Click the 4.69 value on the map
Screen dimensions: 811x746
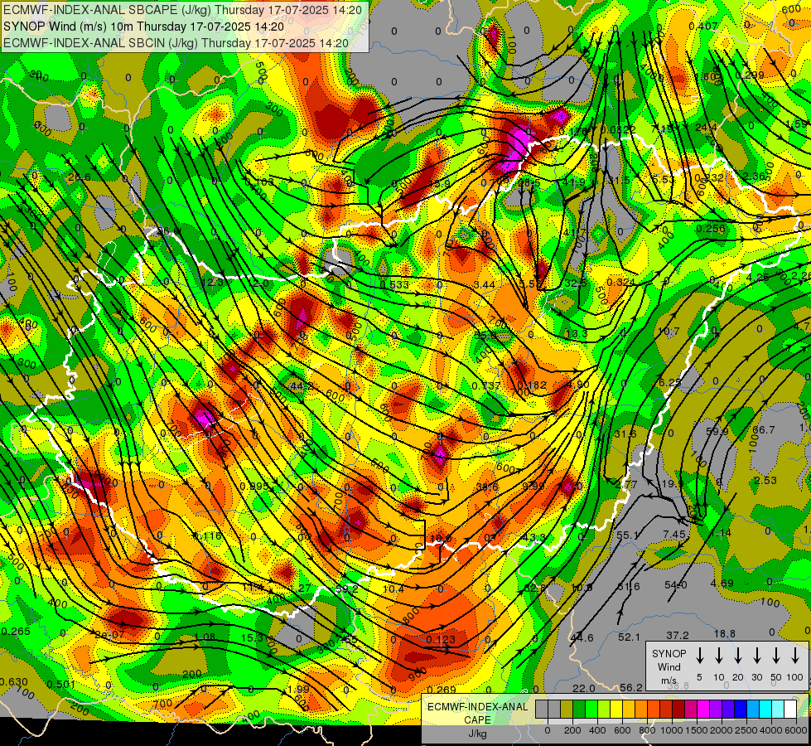tap(722, 583)
